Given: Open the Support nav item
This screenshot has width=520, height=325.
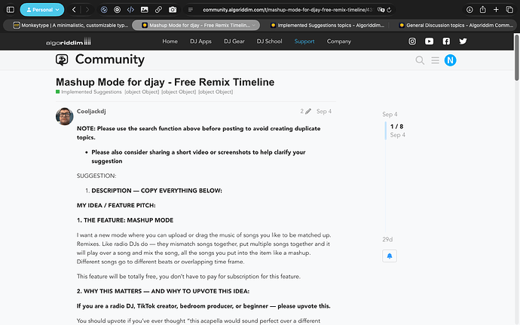Looking at the screenshot, I should (304, 41).
